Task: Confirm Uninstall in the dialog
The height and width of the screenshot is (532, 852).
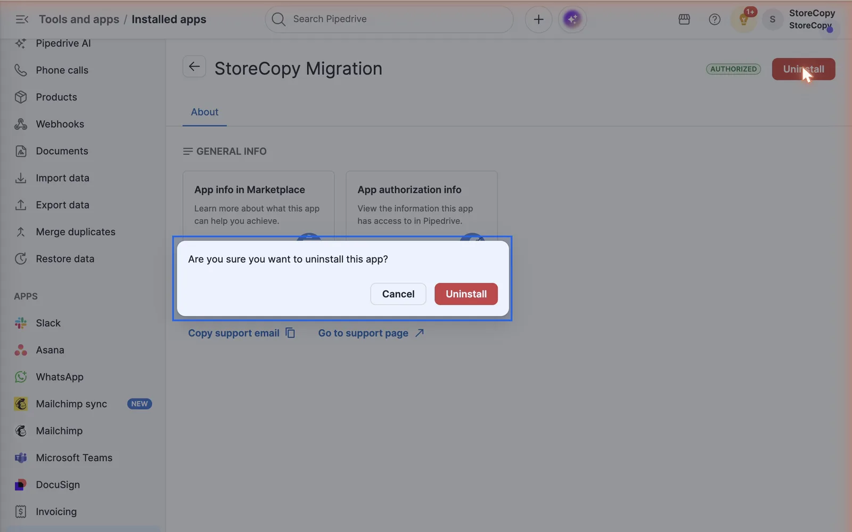Action: pos(466,294)
